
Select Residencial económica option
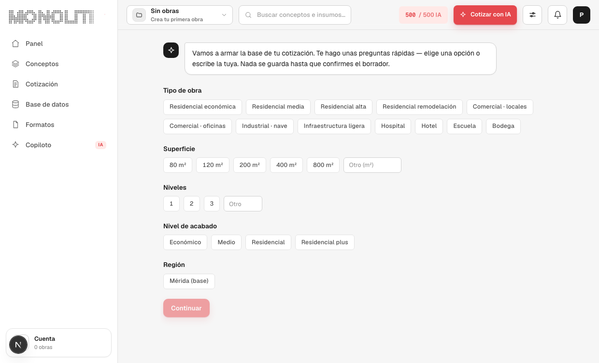(202, 107)
